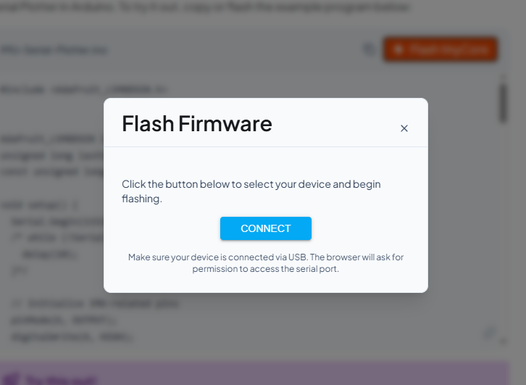Viewport: 526px width, 385px height.
Task: Click the icon in the purple banner
Action: click(15, 379)
